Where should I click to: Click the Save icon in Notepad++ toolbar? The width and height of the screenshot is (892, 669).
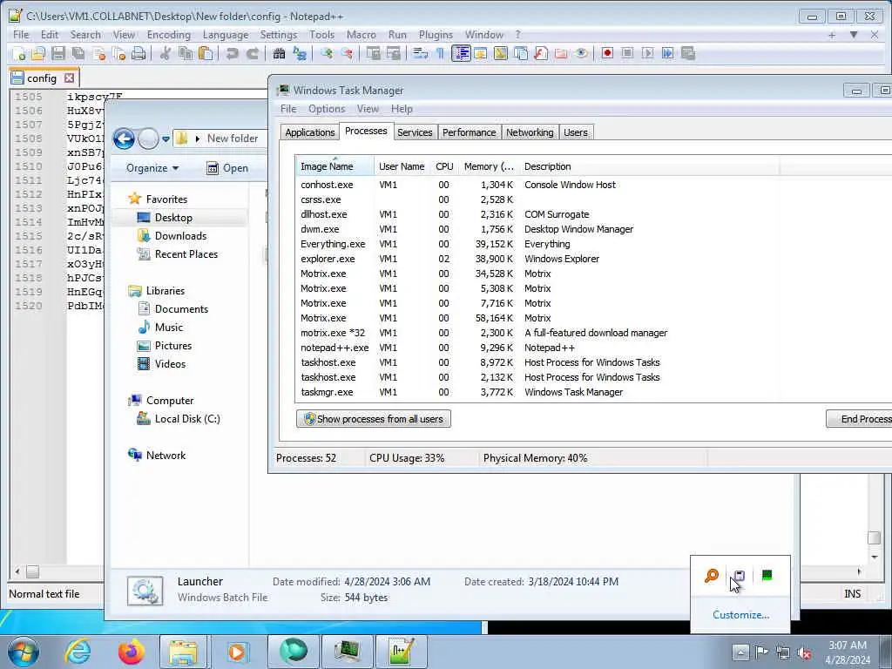tap(58, 53)
